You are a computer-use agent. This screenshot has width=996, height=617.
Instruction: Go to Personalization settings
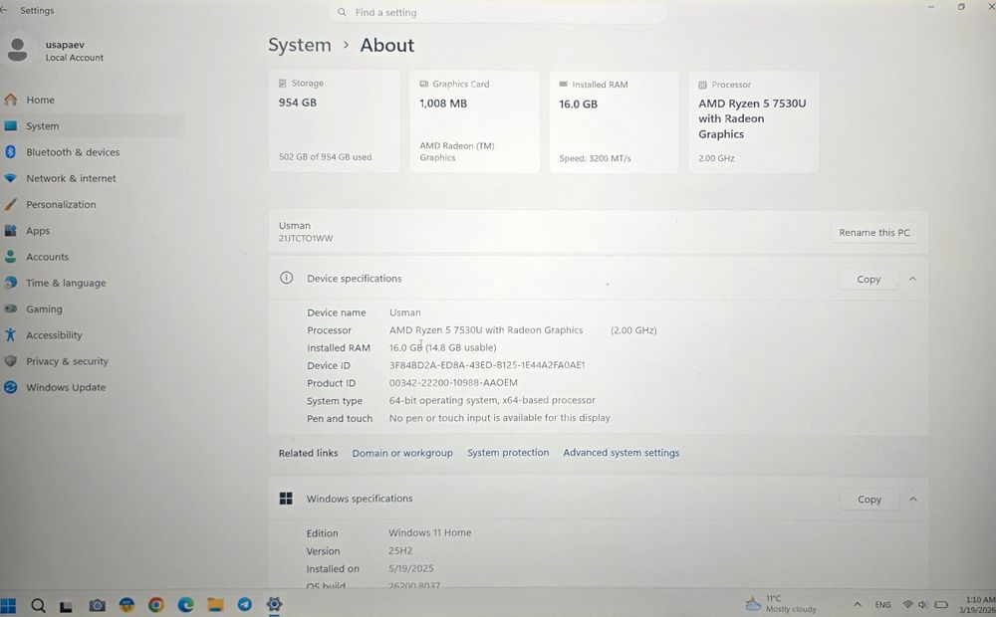click(x=93, y=204)
